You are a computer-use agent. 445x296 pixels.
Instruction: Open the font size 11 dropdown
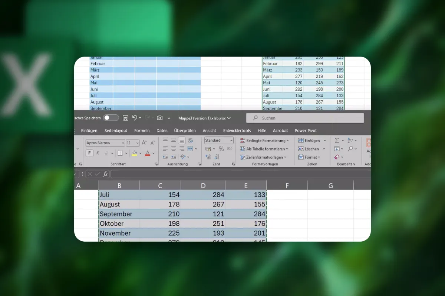[x=138, y=143]
